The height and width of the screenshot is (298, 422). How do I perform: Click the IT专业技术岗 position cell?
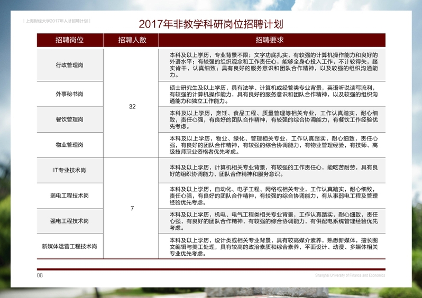point(69,170)
